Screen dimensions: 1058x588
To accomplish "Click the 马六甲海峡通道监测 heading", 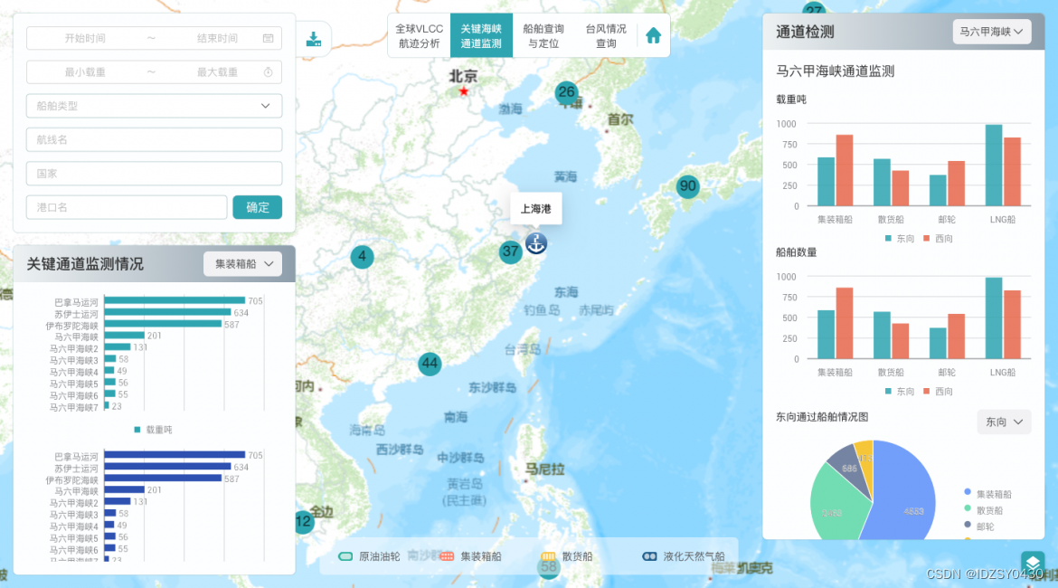I will tap(836, 71).
